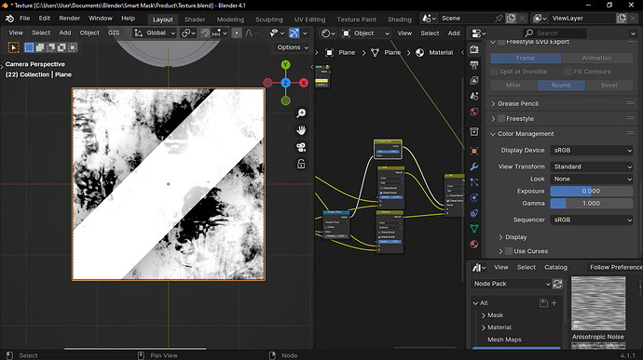This screenshot has height=360, width=643.
Task: Toggle gizmo display in the viewport header
Action: pyautogui.click(x=294, y=33)
